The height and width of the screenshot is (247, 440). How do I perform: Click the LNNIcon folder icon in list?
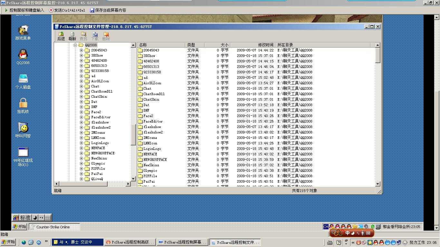point(140,143)
